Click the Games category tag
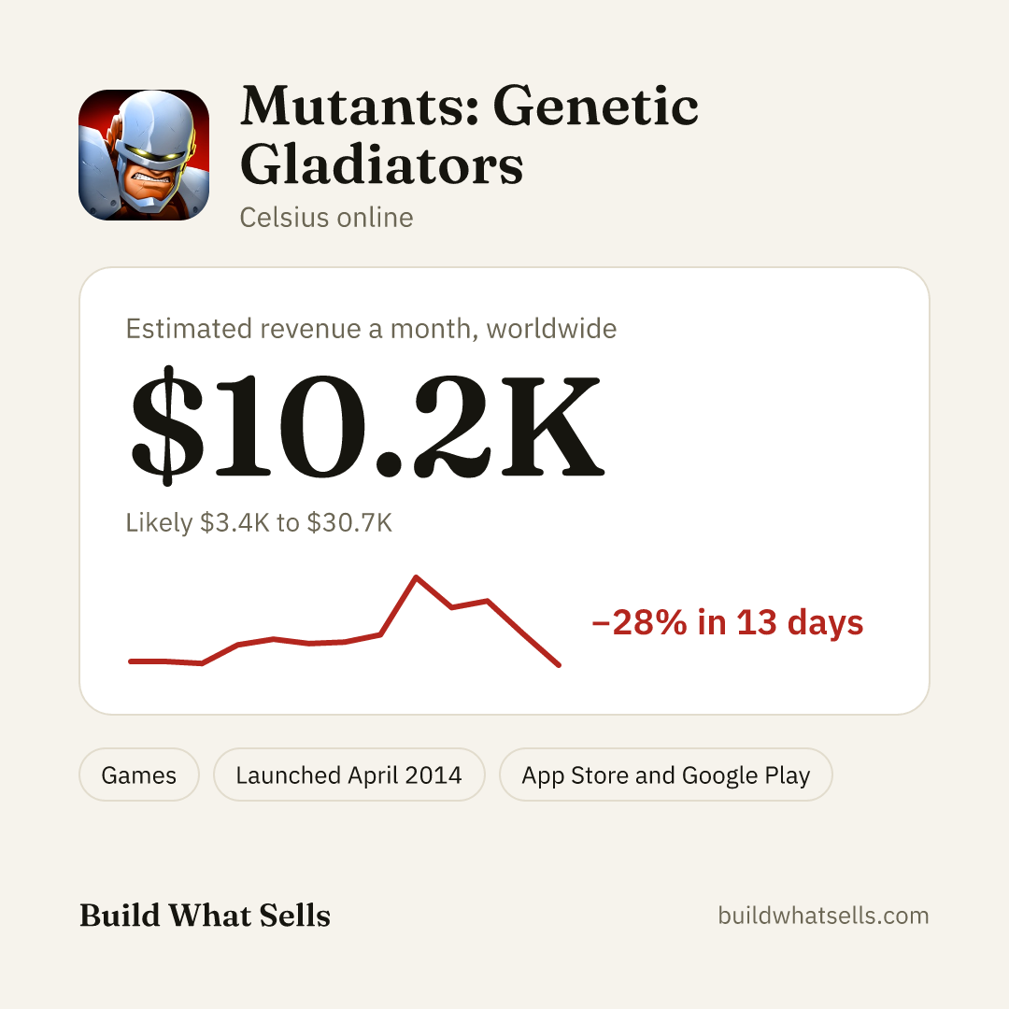Viewport: 1009px width, 1009px height. (139, 775)
